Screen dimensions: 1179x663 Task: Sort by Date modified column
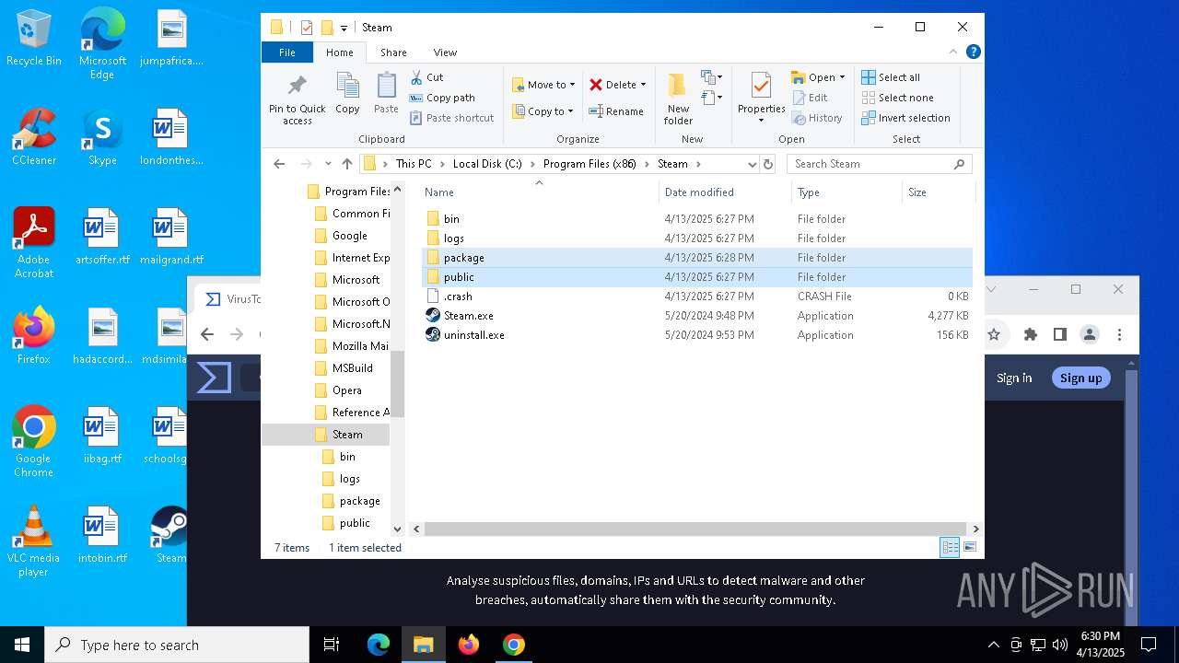(725, 192)
